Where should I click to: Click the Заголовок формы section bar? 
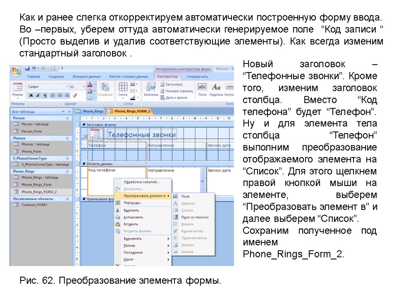pyautogui.click(x=157, y=125)
